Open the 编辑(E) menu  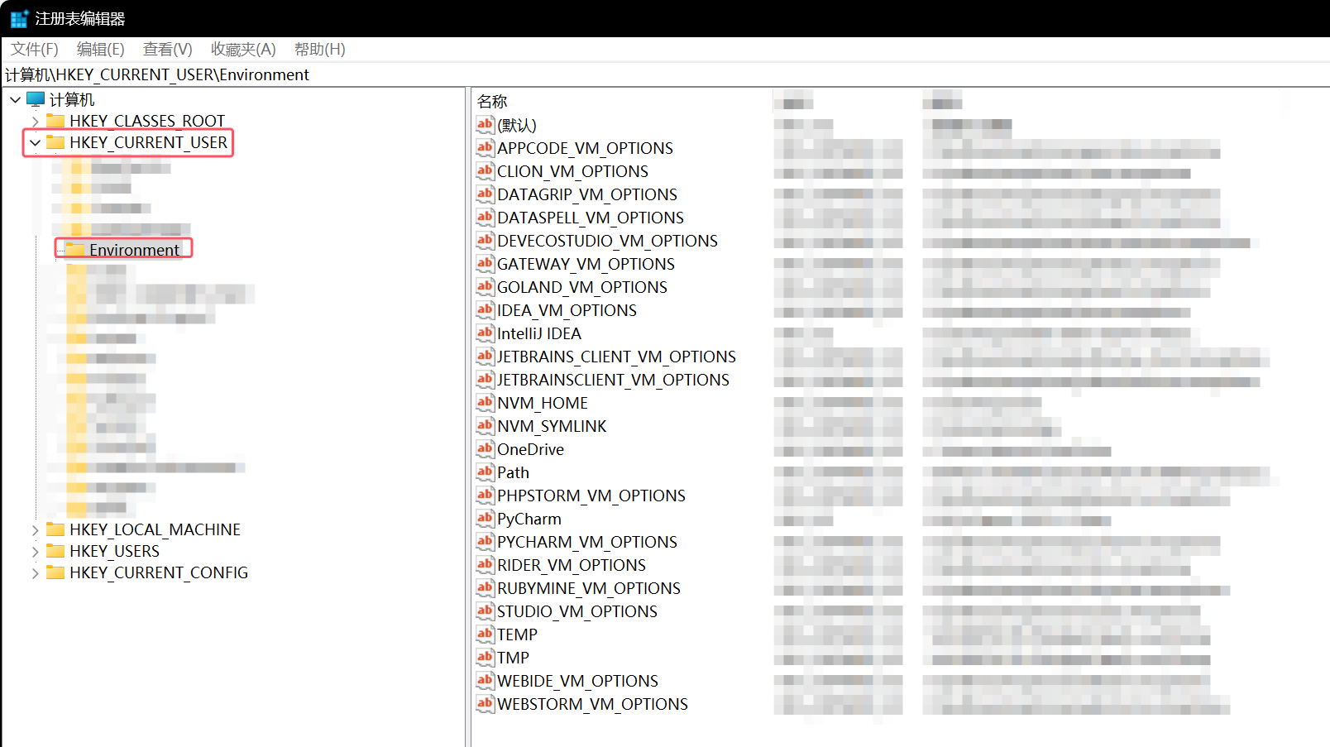click(101, 50)
